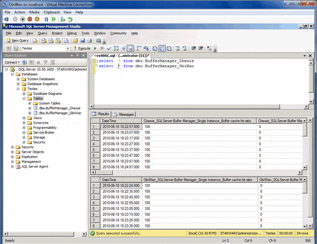Click the Print icon in the standard toolbar
This screenshot has width=317, height=244.
pyautogui.click(x=90, y=41)
